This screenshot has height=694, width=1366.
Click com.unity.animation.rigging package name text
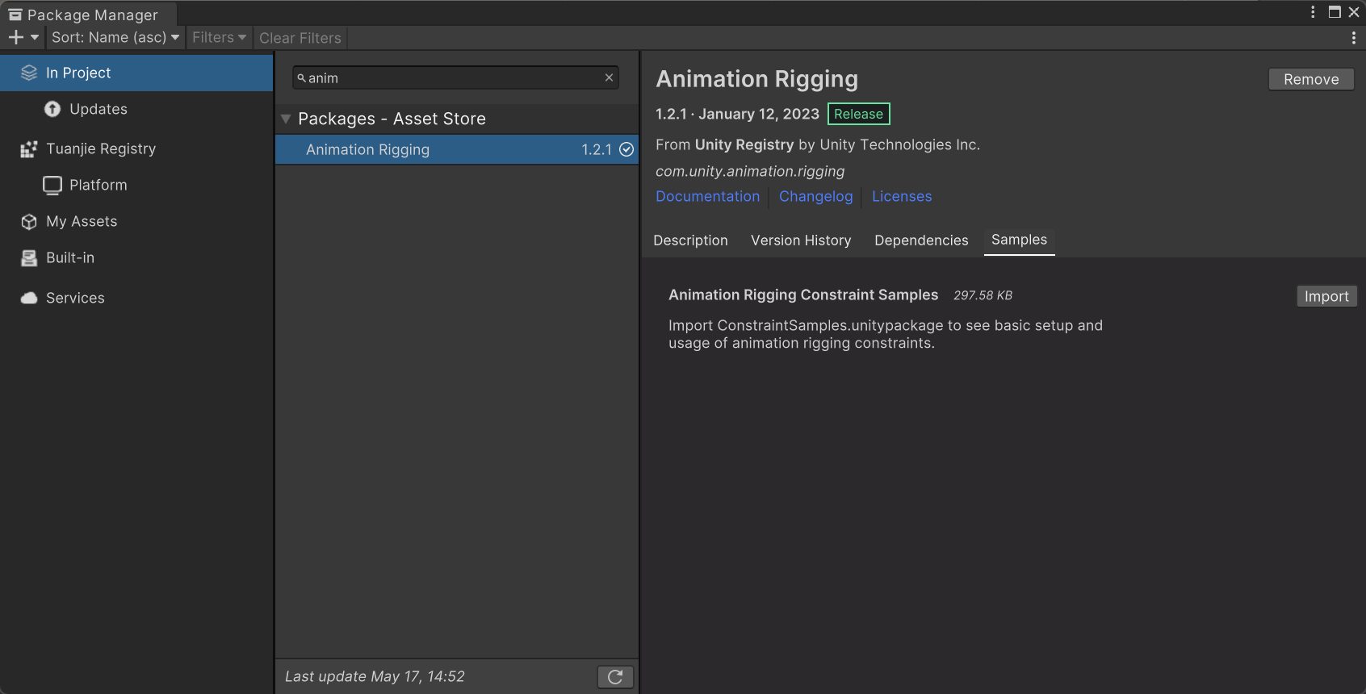750,171
